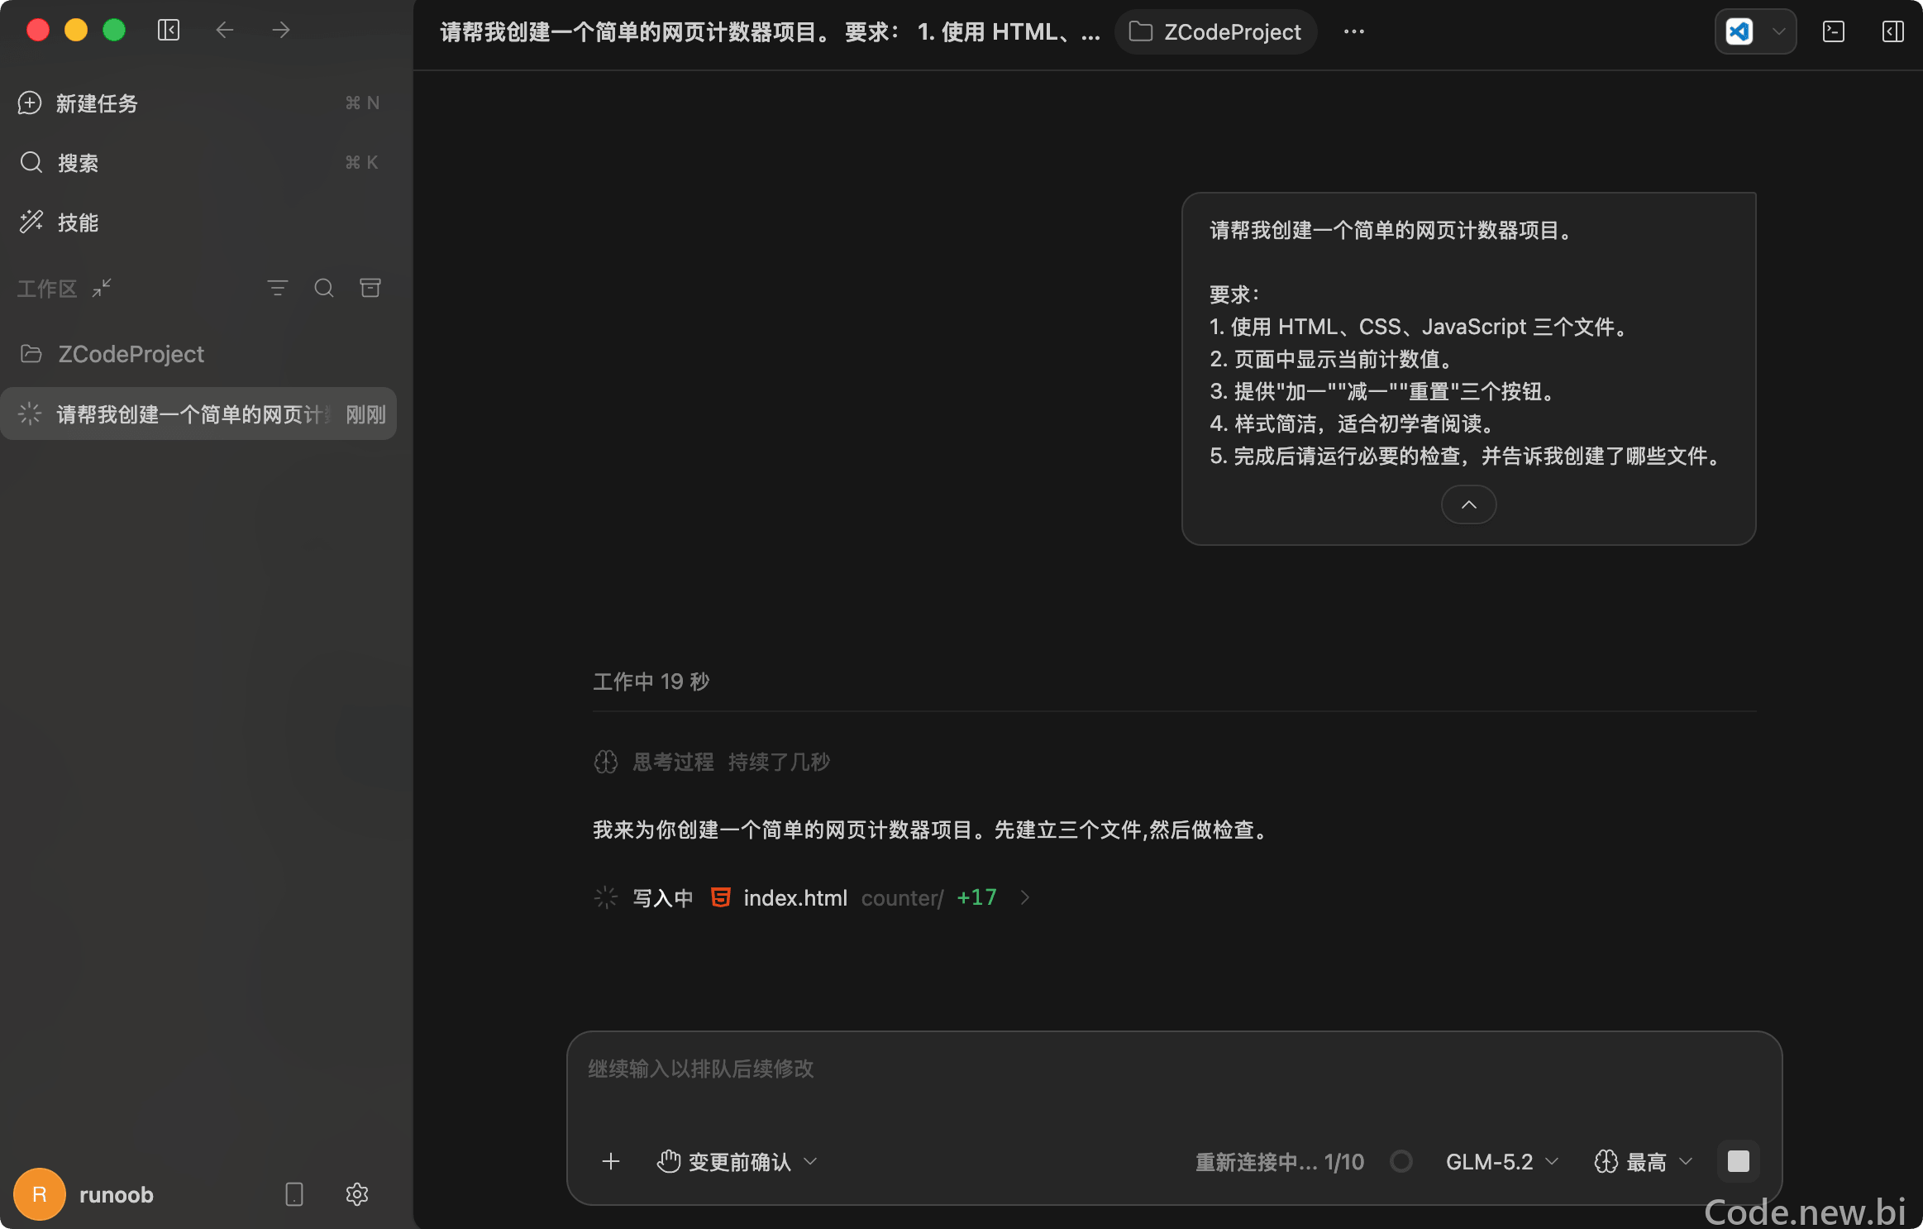
Task: Expand the editor chooser dropdown arrow
Action: pos(1779,32)
